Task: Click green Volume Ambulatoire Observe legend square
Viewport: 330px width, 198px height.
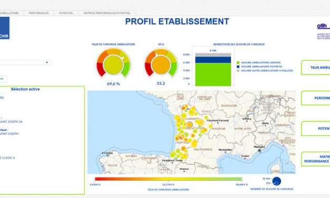Action: pos(238,63)
